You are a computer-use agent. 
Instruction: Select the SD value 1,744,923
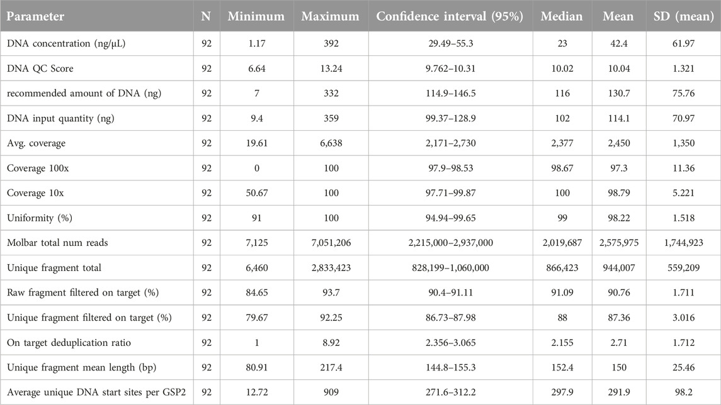coord(682,243)
